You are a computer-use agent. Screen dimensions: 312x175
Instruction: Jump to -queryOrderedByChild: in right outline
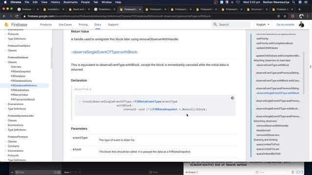point(268,154)
